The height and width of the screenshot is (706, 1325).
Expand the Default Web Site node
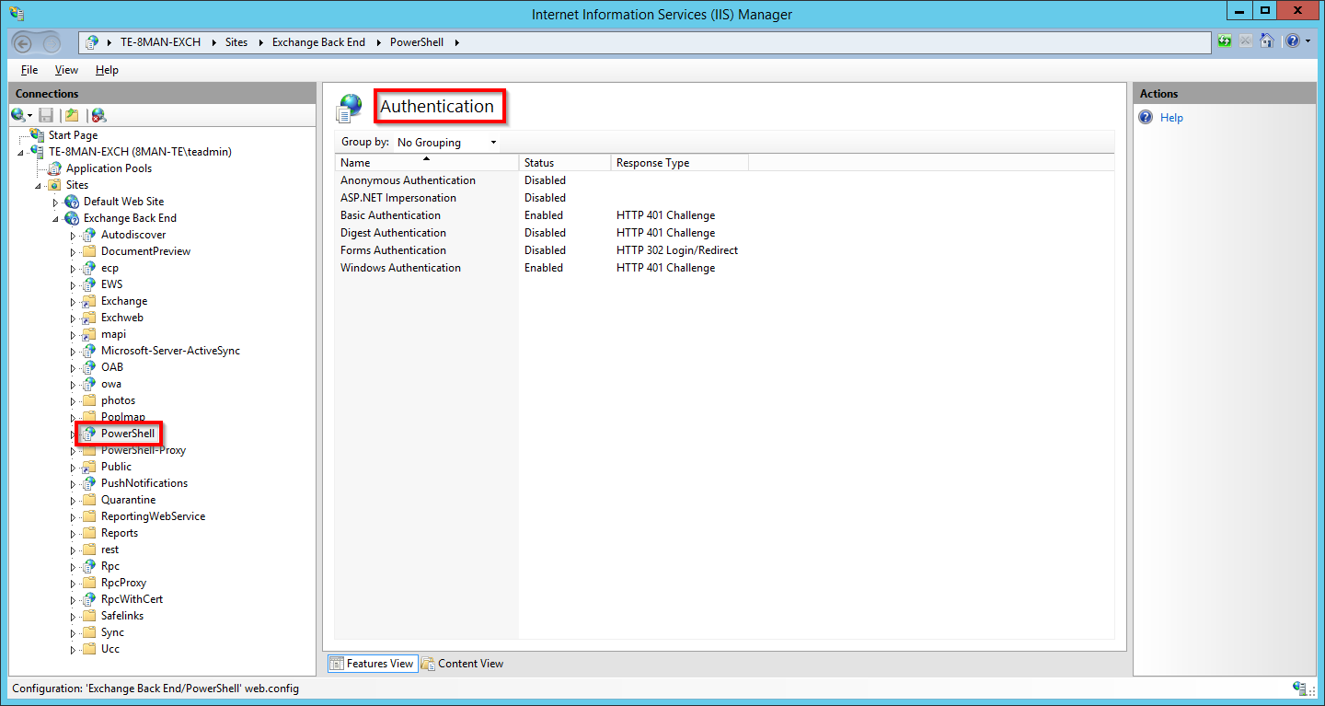pyautogui.click(x=55, y=202)
